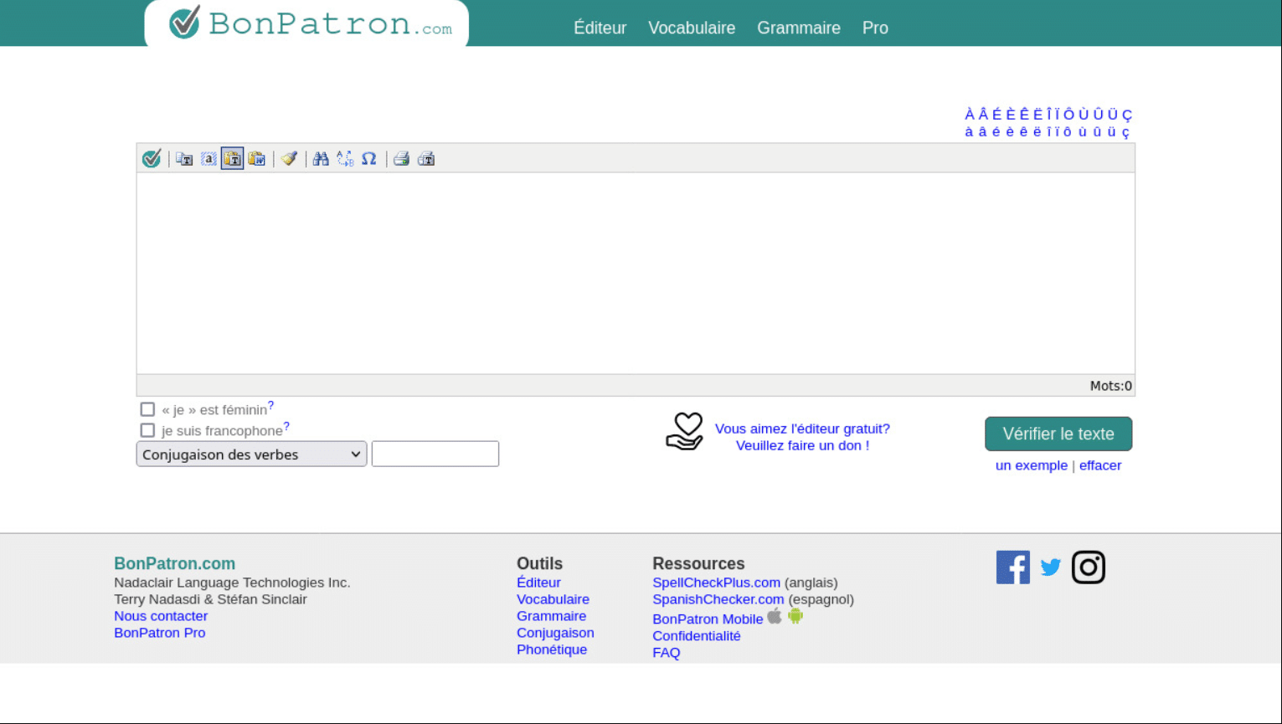
Task: Click the Select all text toolbar icon
Action: (209, 158)
